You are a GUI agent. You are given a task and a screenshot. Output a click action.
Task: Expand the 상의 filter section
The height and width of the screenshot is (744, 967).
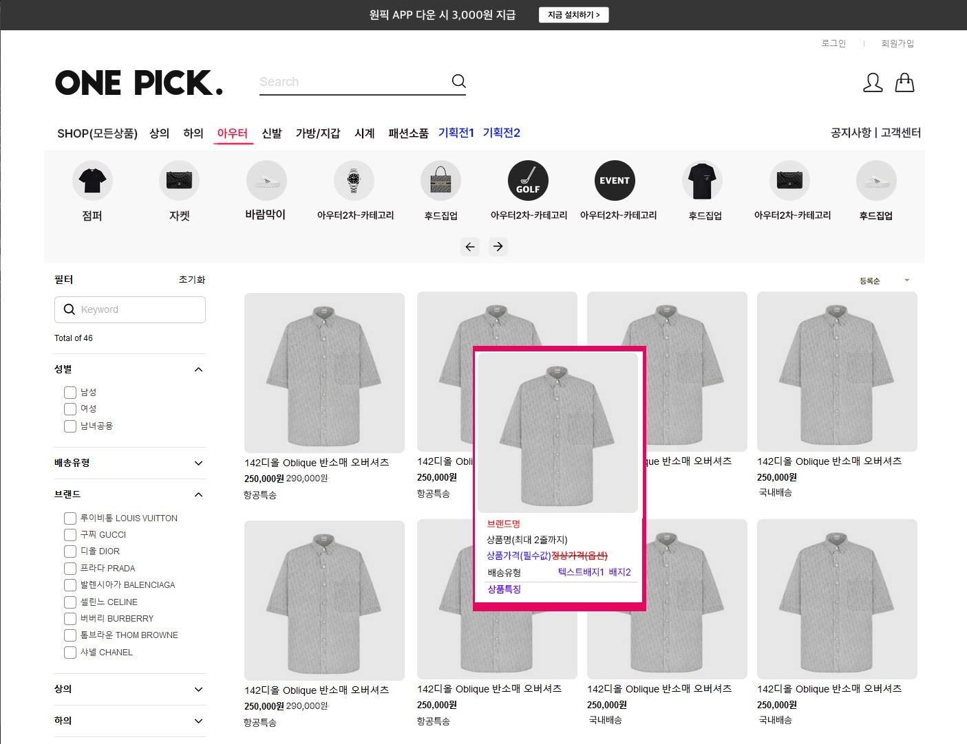tap(198, 689)
